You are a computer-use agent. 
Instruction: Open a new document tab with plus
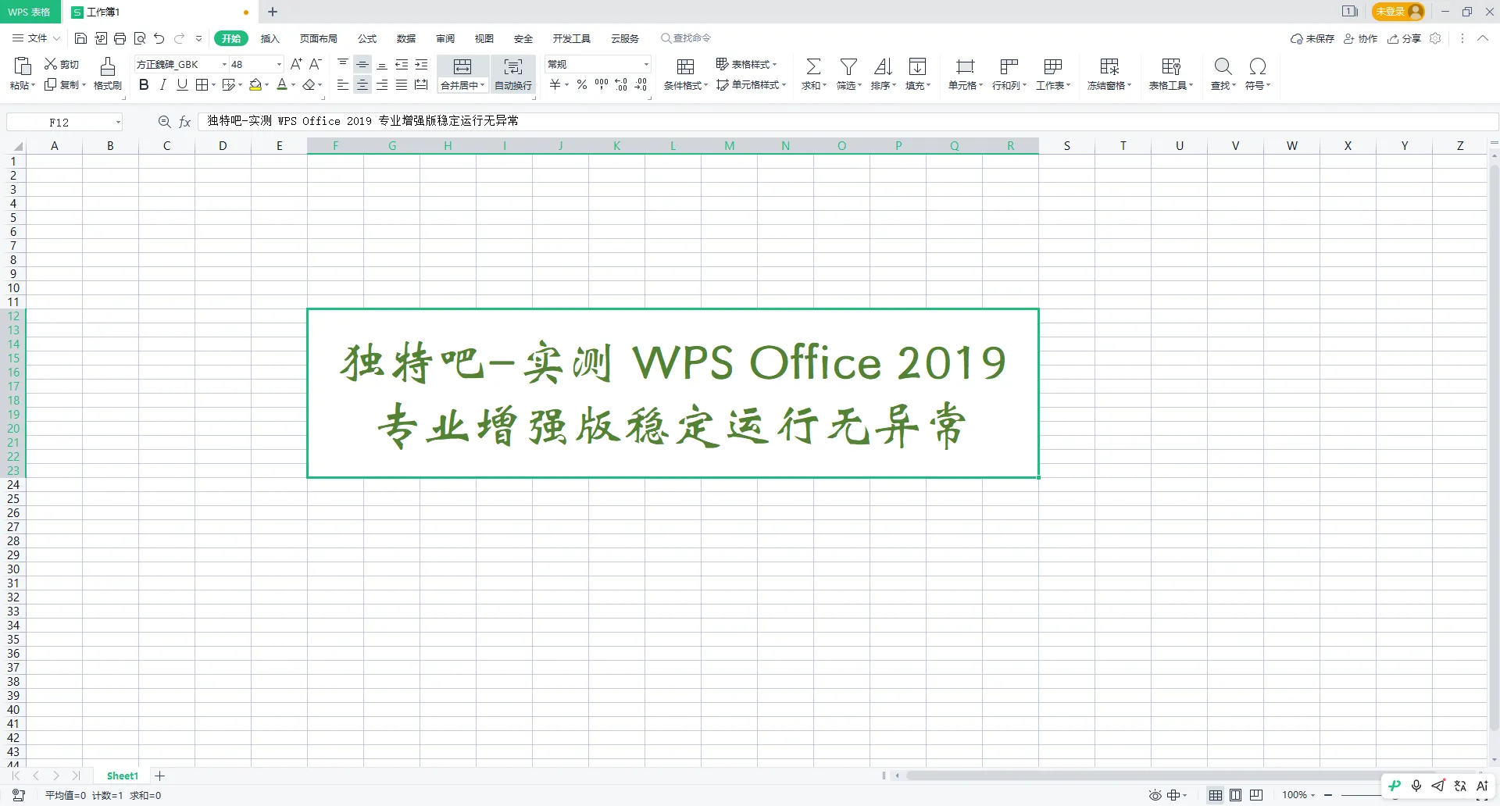pos(273,12)
